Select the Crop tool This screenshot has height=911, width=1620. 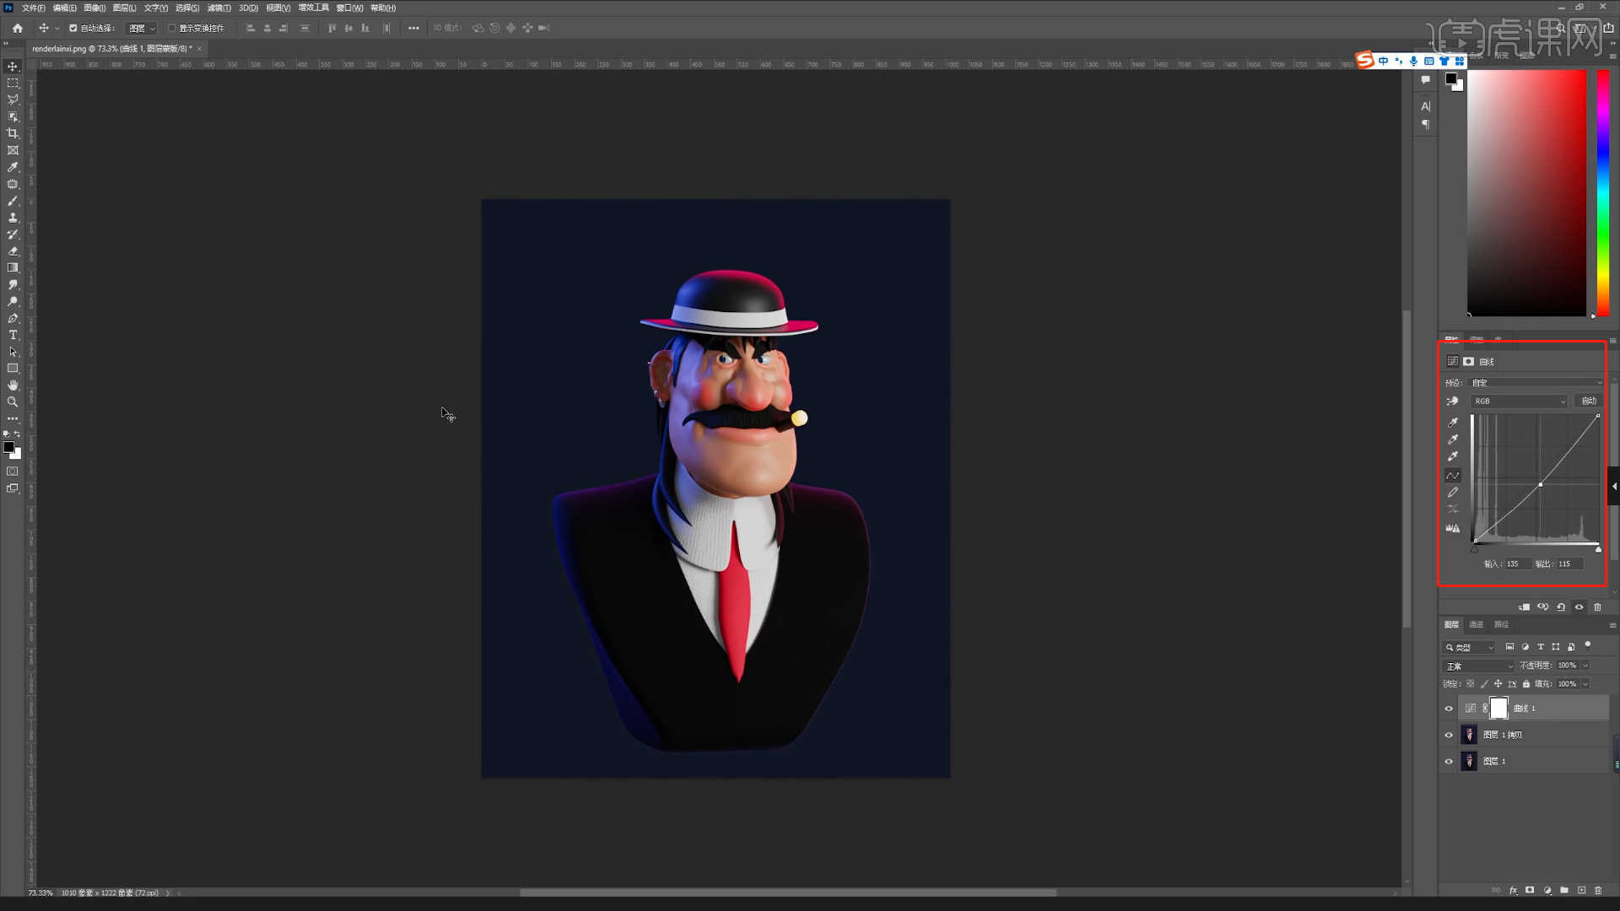click(13, 134)
